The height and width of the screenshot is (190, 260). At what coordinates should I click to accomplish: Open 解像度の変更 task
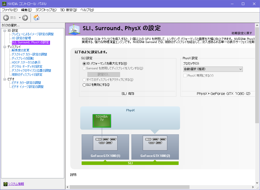[x=20, y=50]
